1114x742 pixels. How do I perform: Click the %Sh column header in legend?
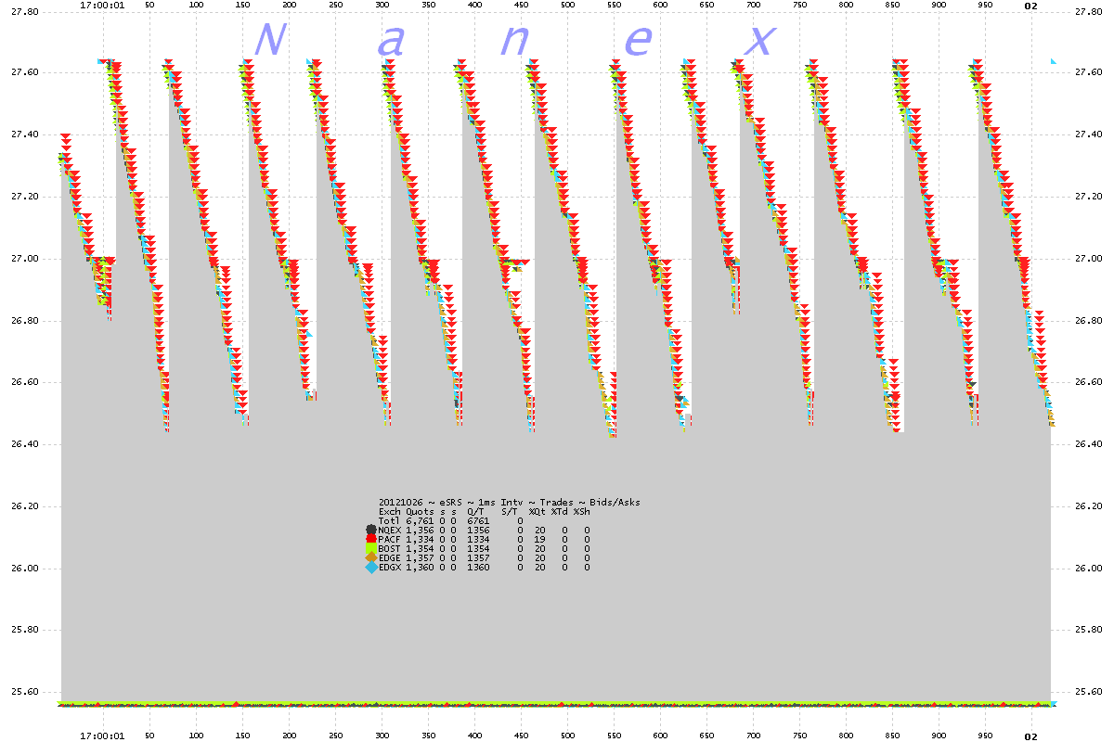pos(582,512)
